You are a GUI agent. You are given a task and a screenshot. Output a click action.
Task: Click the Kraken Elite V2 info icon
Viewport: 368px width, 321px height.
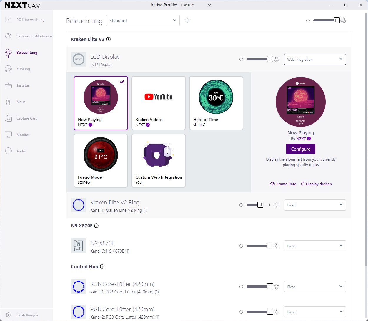pyautogui.click(x=108, y=39)
